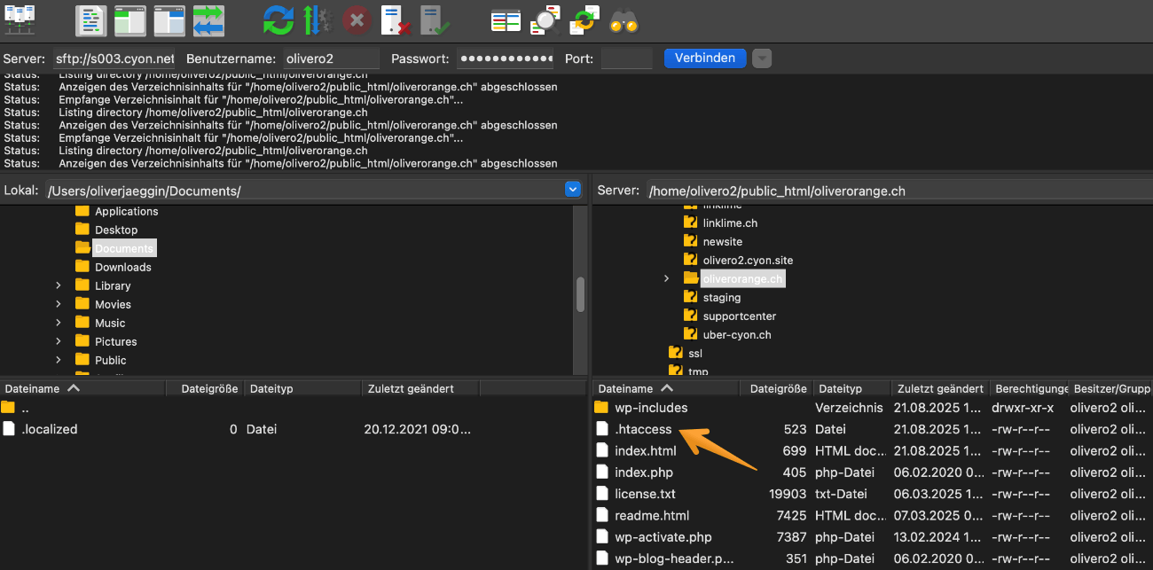Select uber-cyon.ch in remote tree

[737, 334]
